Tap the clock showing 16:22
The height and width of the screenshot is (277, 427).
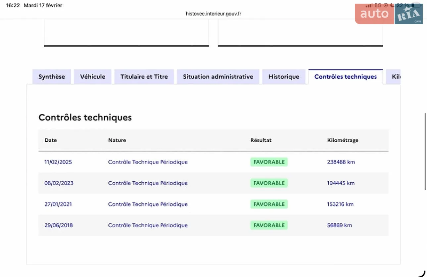(x=13, y=5)
